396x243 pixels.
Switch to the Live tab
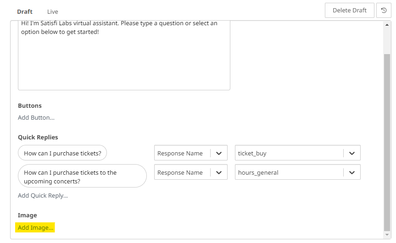click(x=53, y=11)
